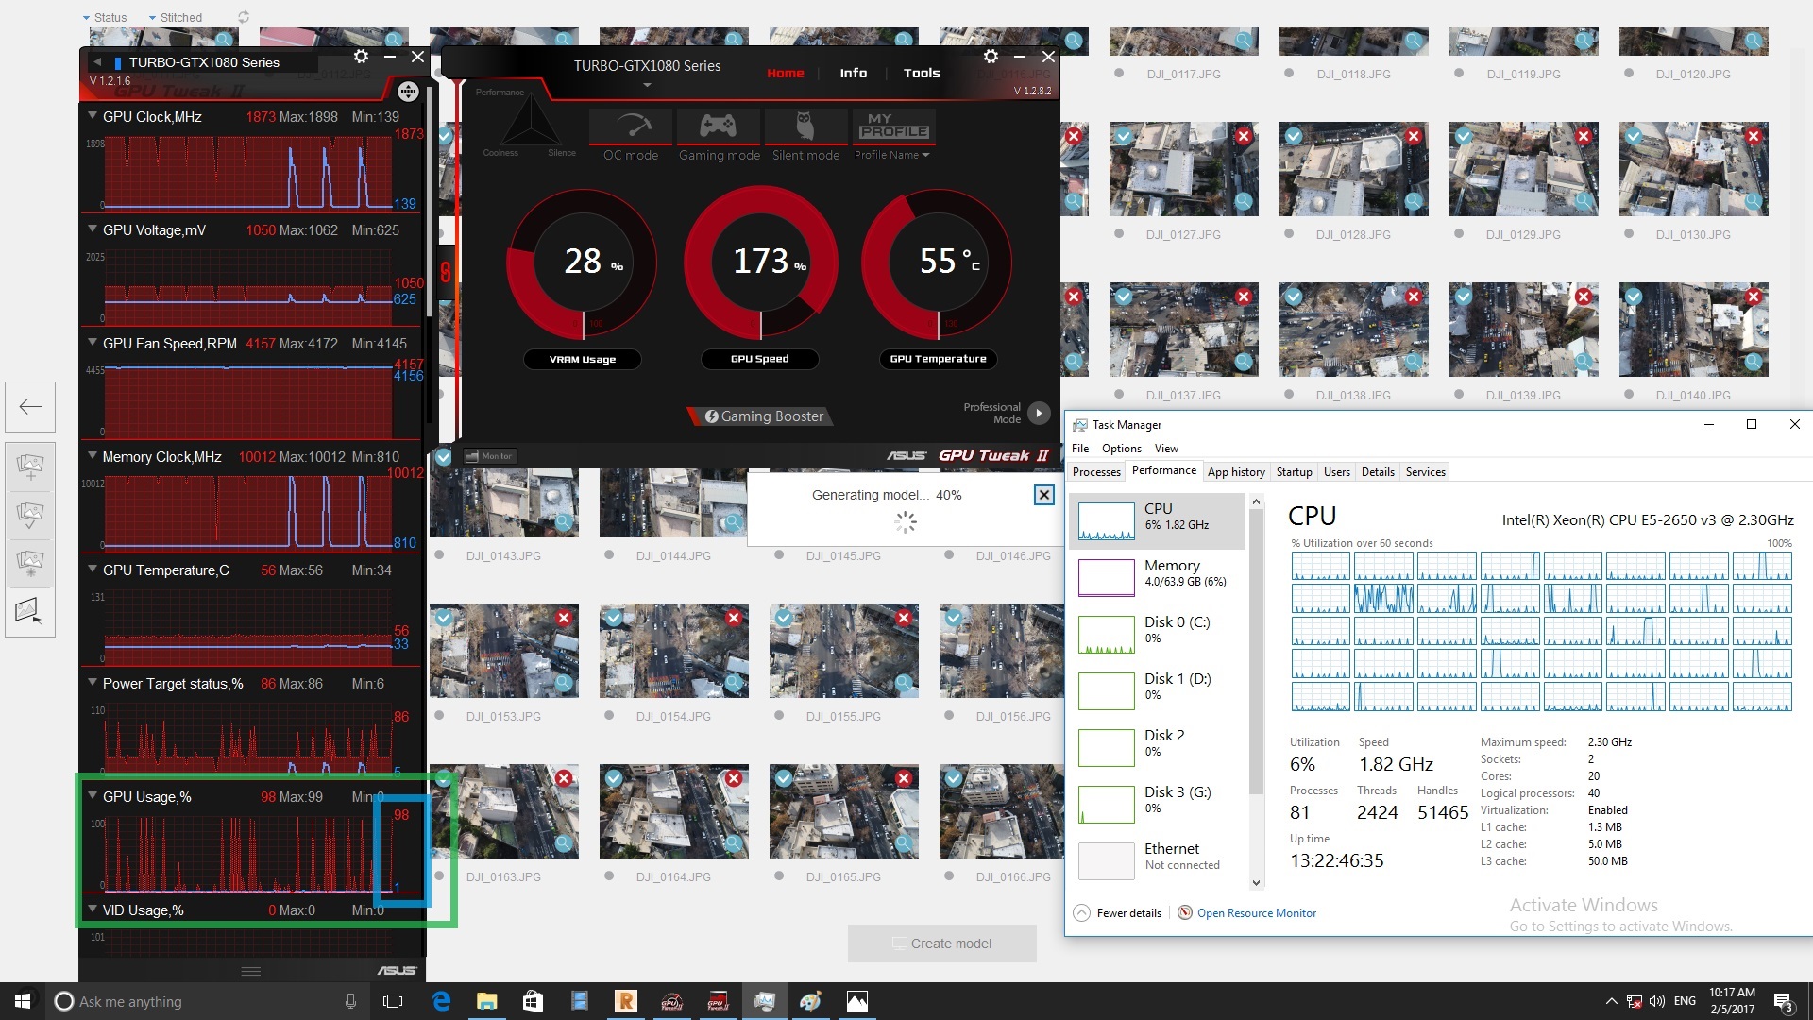Image resolution: width=1813 pixels, height=1020 pixels.
Task: Open the Status filter dropdown
Action: pyautogui.click(x=104, y=17)
